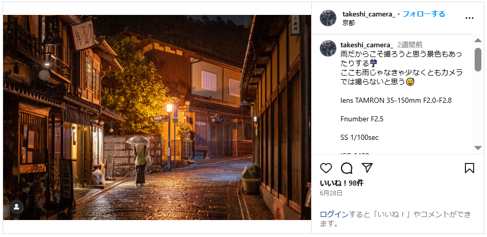487x237 pixels.
Task: Open the three-dot more options menu
Action: click(470, 18)
